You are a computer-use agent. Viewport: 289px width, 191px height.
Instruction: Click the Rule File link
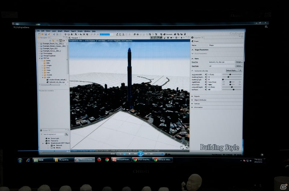point(195,62)
